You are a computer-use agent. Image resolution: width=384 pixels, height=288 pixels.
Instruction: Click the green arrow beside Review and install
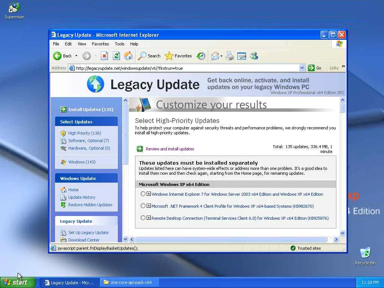tap(139, 148)
